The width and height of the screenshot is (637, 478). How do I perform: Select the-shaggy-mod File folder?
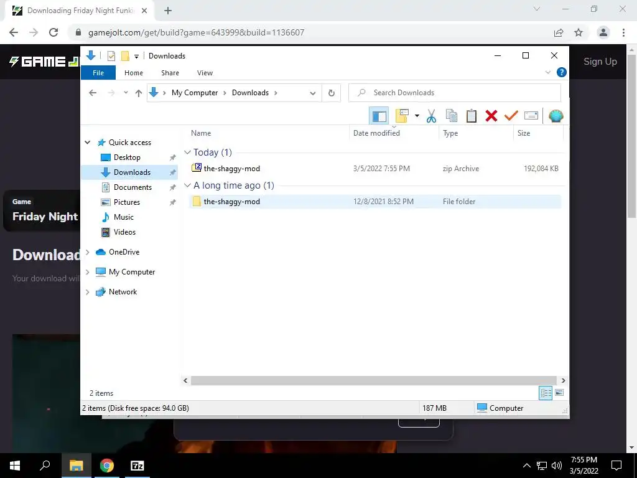(374, 202)
